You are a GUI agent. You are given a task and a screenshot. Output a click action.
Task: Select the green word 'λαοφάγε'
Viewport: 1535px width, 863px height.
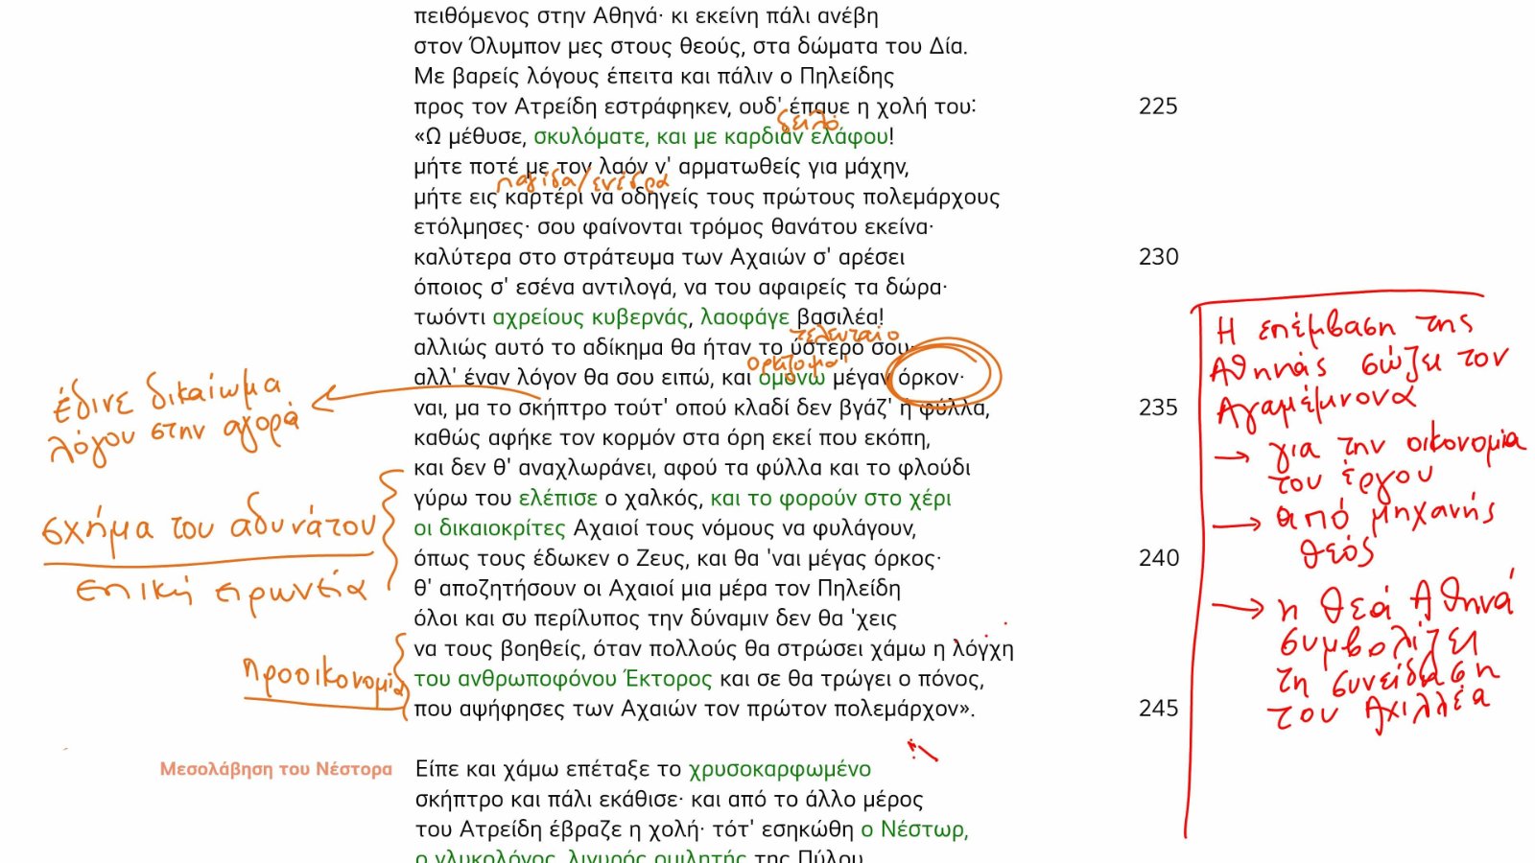(745, 317)
